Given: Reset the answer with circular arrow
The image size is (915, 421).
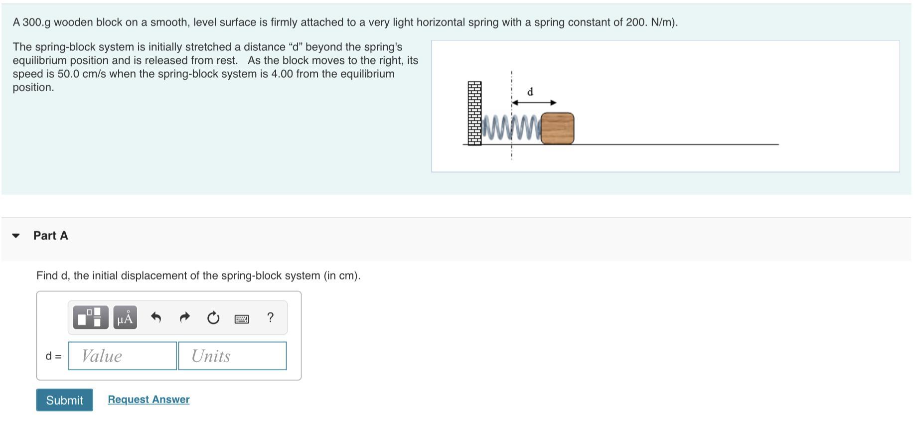Looking at the screenshot, I should tap(213, 317).
